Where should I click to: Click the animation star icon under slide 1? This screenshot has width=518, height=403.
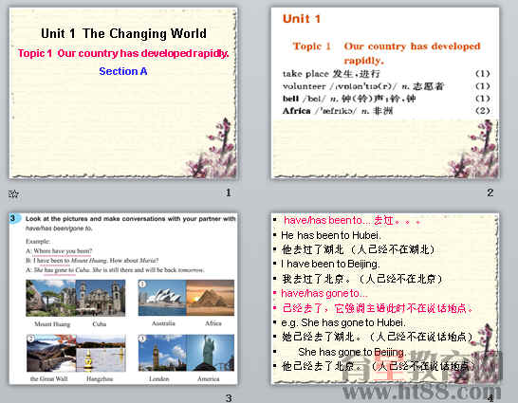pos(13,193)
